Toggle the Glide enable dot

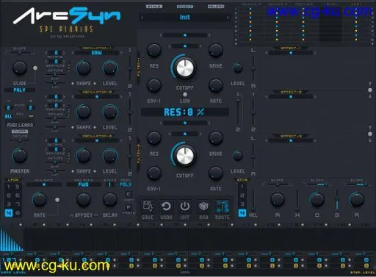click(35, 68)
